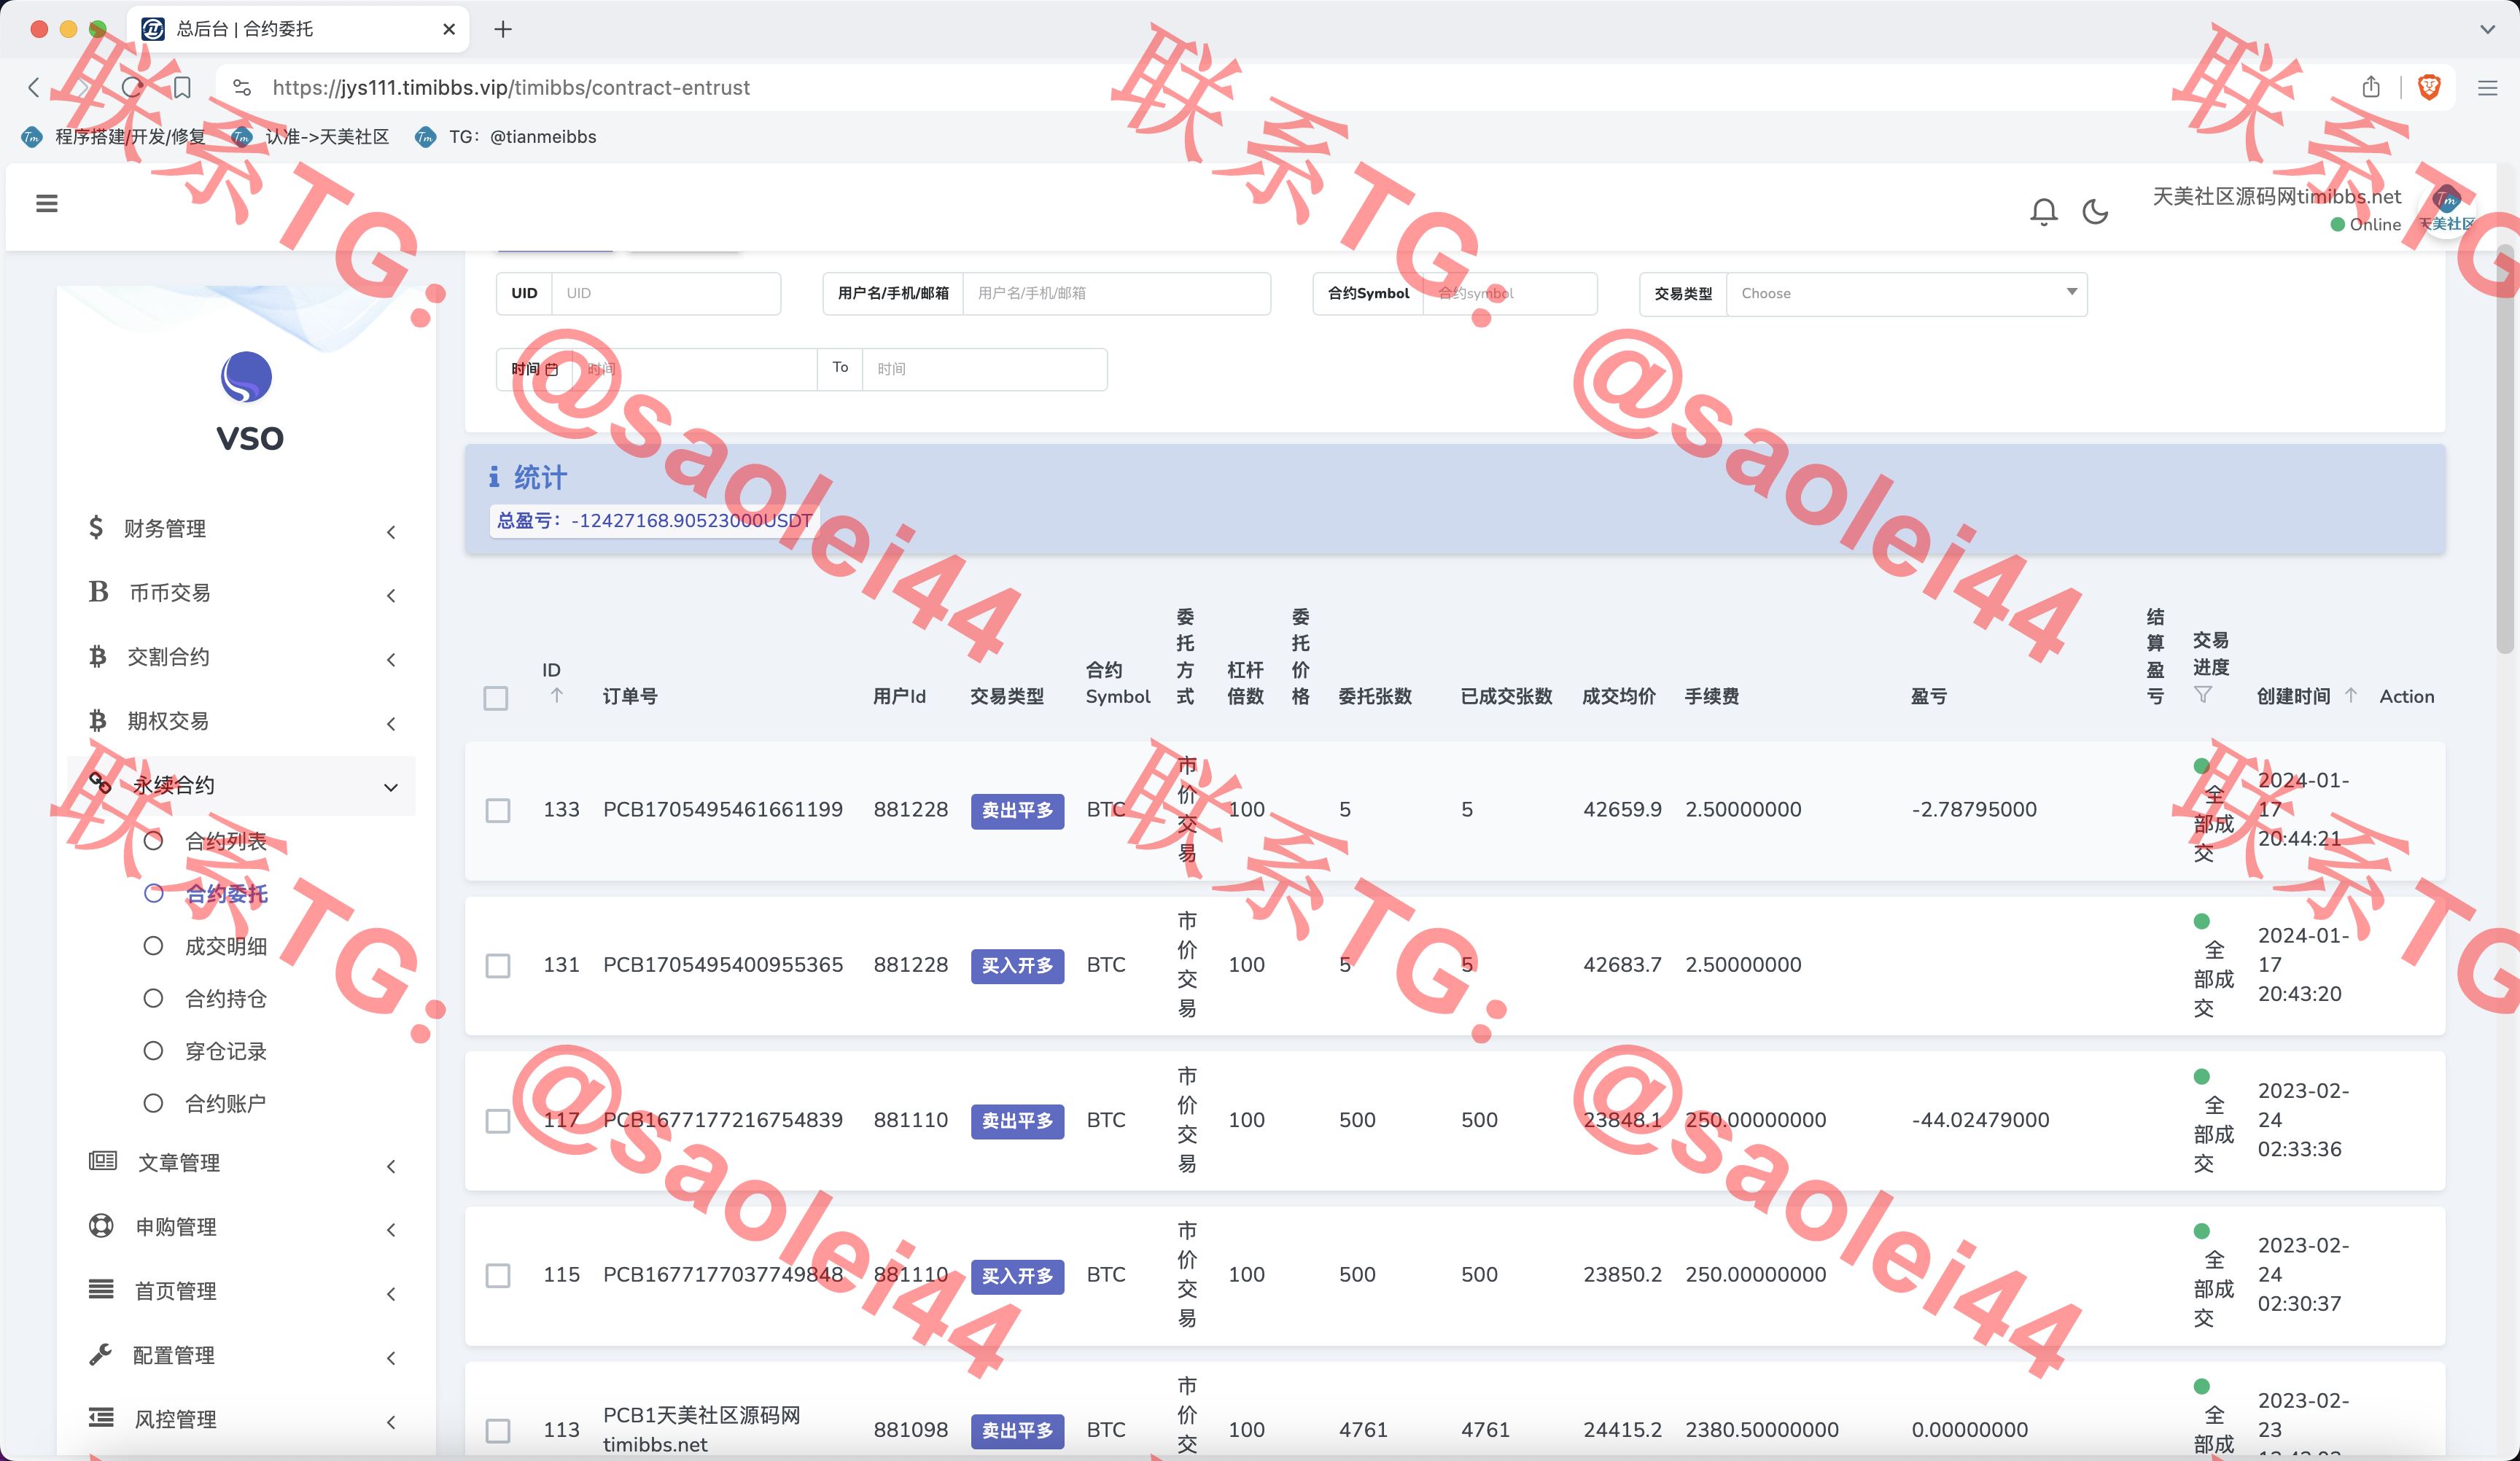Click the 币币交易 B icon
Screen dimensions: 2520x1461
pyautogui.click(x=98, y=592)
